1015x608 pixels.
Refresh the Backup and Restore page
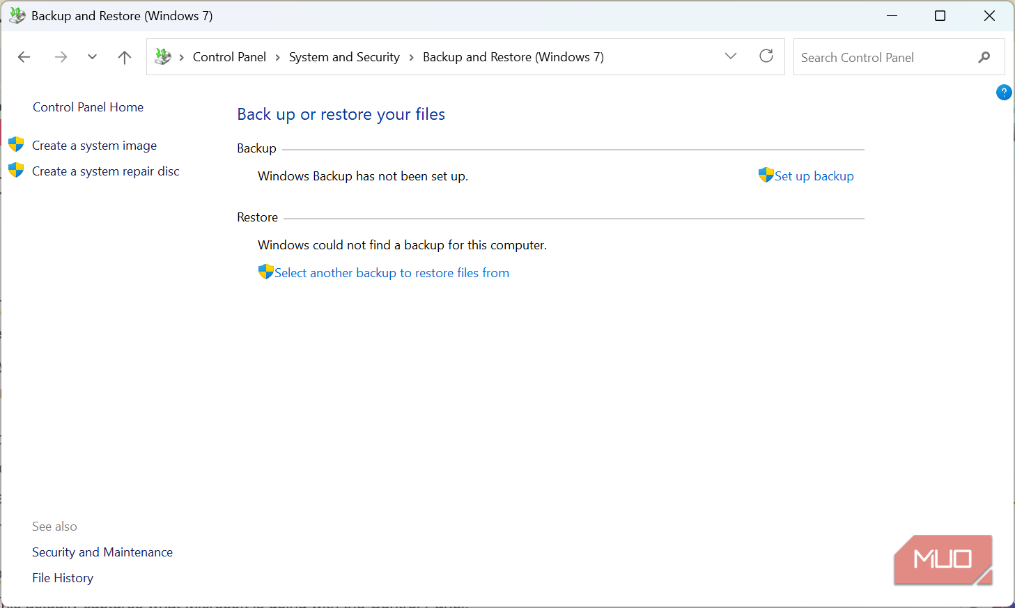coord(766,56)
